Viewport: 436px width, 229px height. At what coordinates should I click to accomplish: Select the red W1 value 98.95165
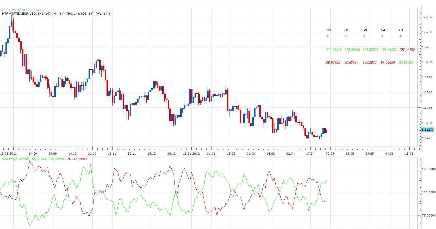coord(333,62)
